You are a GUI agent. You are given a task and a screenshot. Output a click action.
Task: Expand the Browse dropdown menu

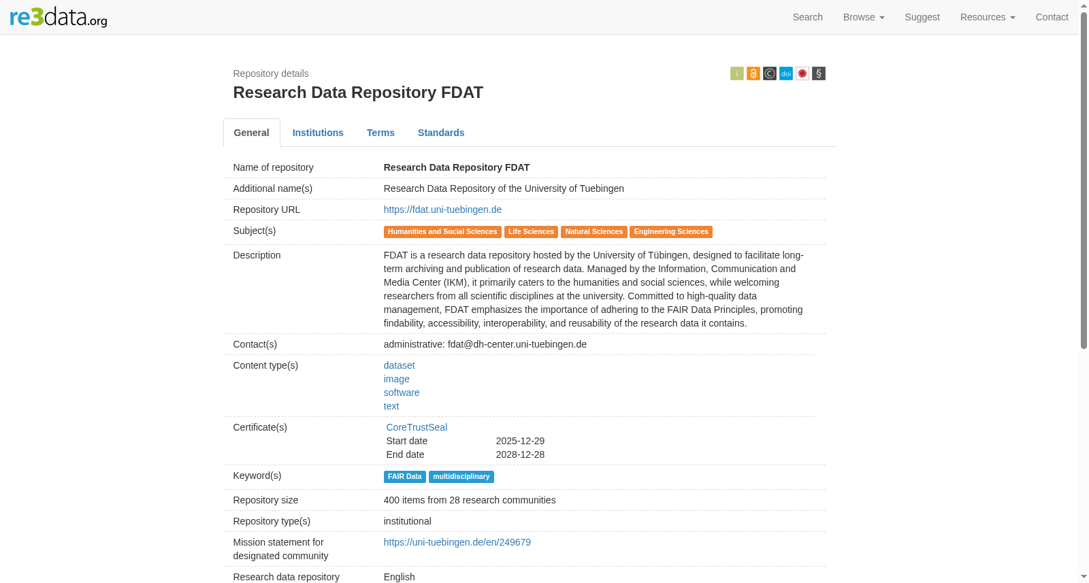(863, 17)
